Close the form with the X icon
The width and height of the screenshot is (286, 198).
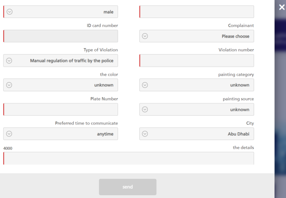click(x=282, y=7)
